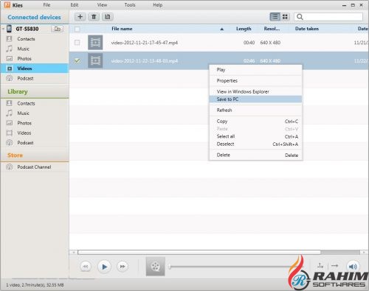Click the scrollbar right arrow
Image resolution: width=369 pixels, height=291 pixels.
tap(364, 252)
